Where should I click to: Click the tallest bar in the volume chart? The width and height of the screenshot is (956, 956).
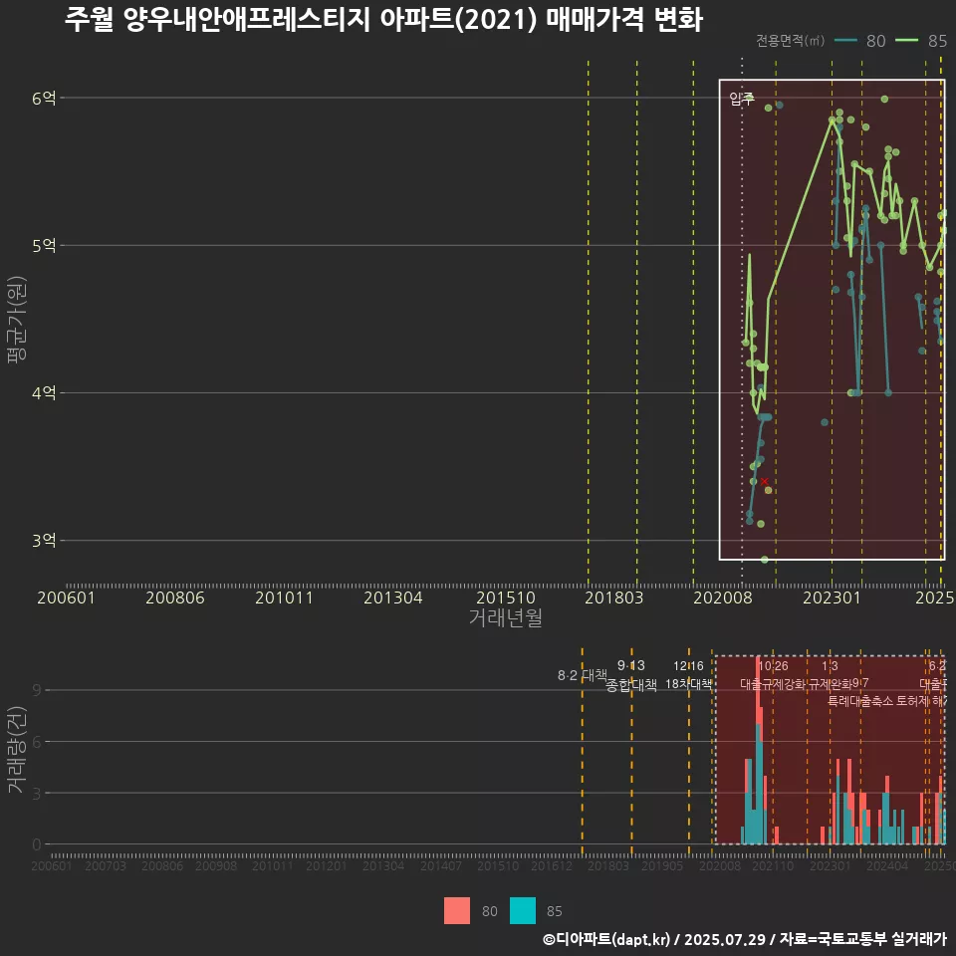(x=758, y=750)
